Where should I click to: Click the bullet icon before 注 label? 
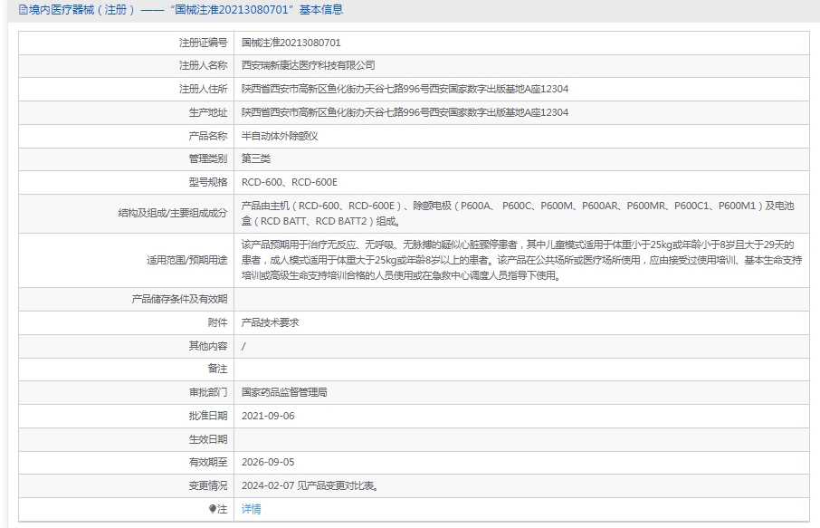coord(213,509)
